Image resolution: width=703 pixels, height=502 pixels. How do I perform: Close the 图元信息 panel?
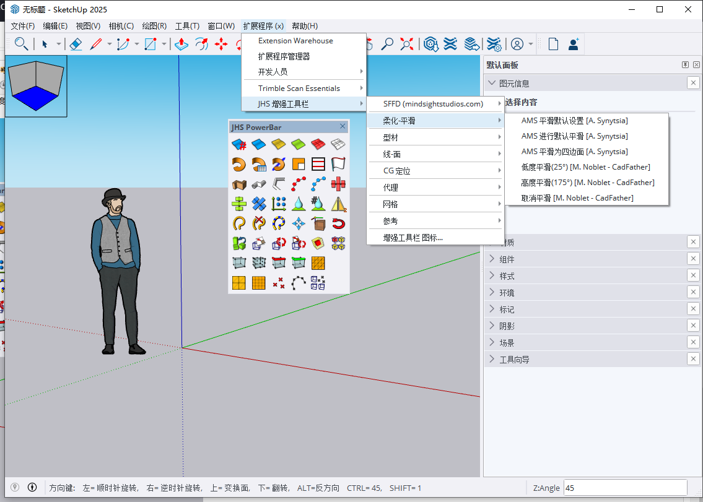(693, 82)
